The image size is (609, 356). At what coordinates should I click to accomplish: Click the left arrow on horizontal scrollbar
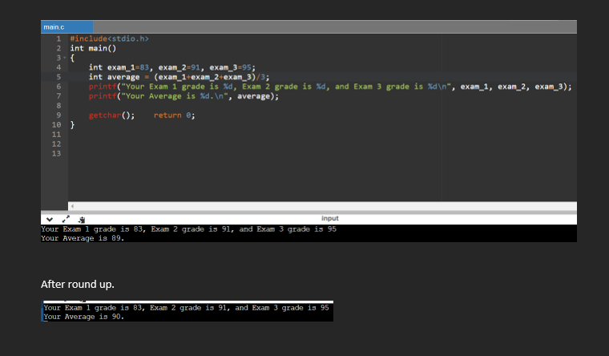[72, 206]
